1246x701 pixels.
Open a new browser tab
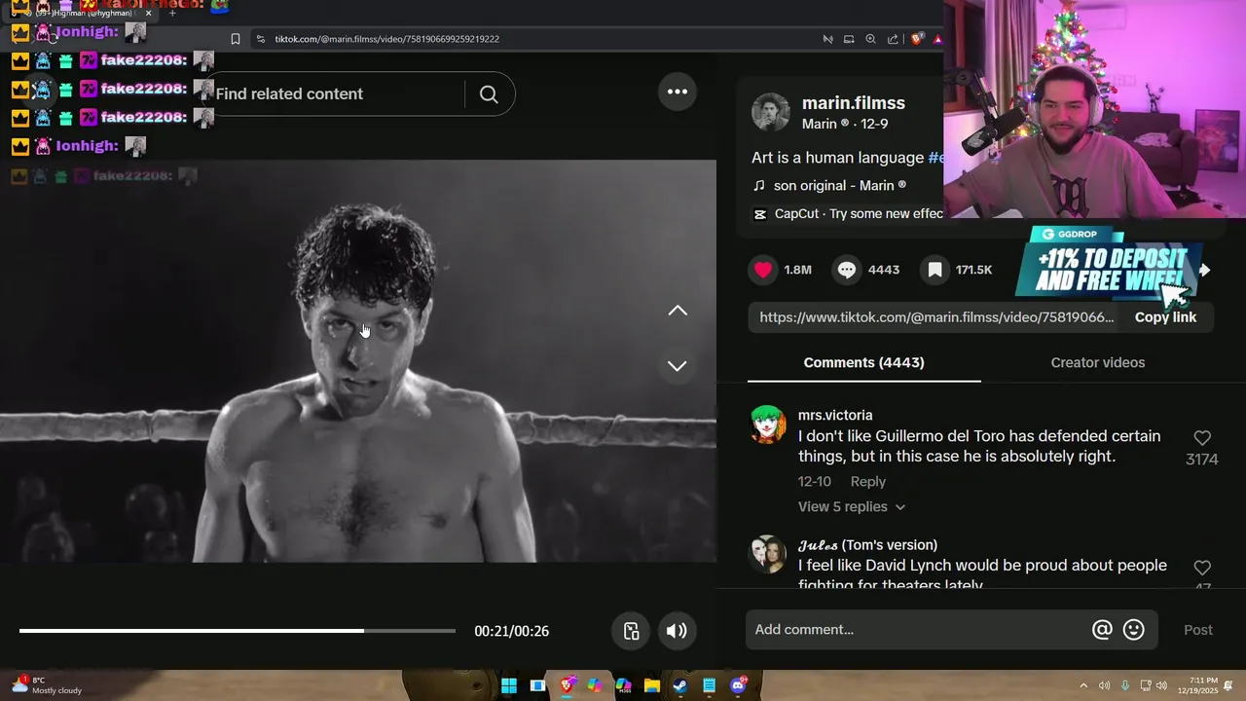pyautogui.click(x=172, y=13)
